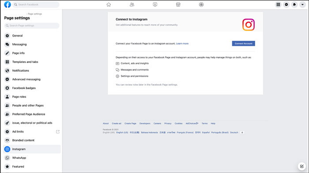Click Preferred Page Audience icon
This screenshot has height=173, width=309.
pos(8,114)
